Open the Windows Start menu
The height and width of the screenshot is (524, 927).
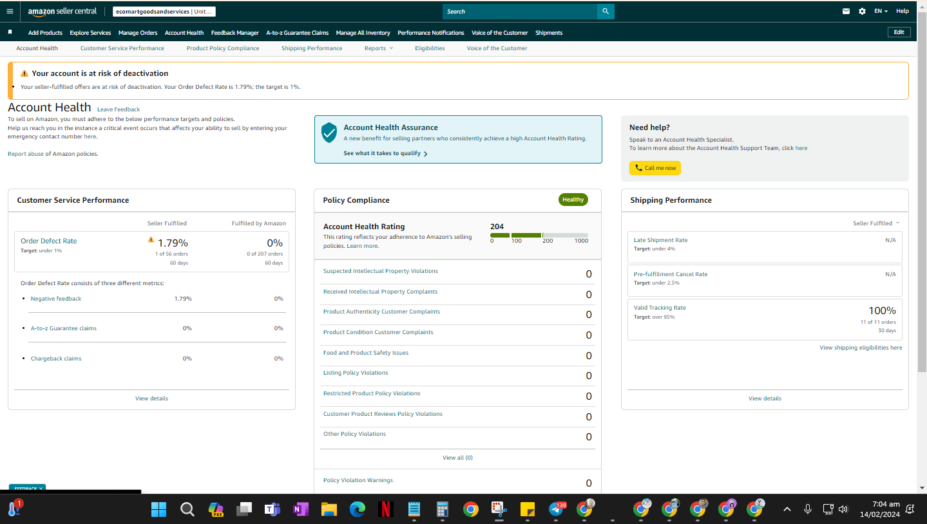click(158, 510)
